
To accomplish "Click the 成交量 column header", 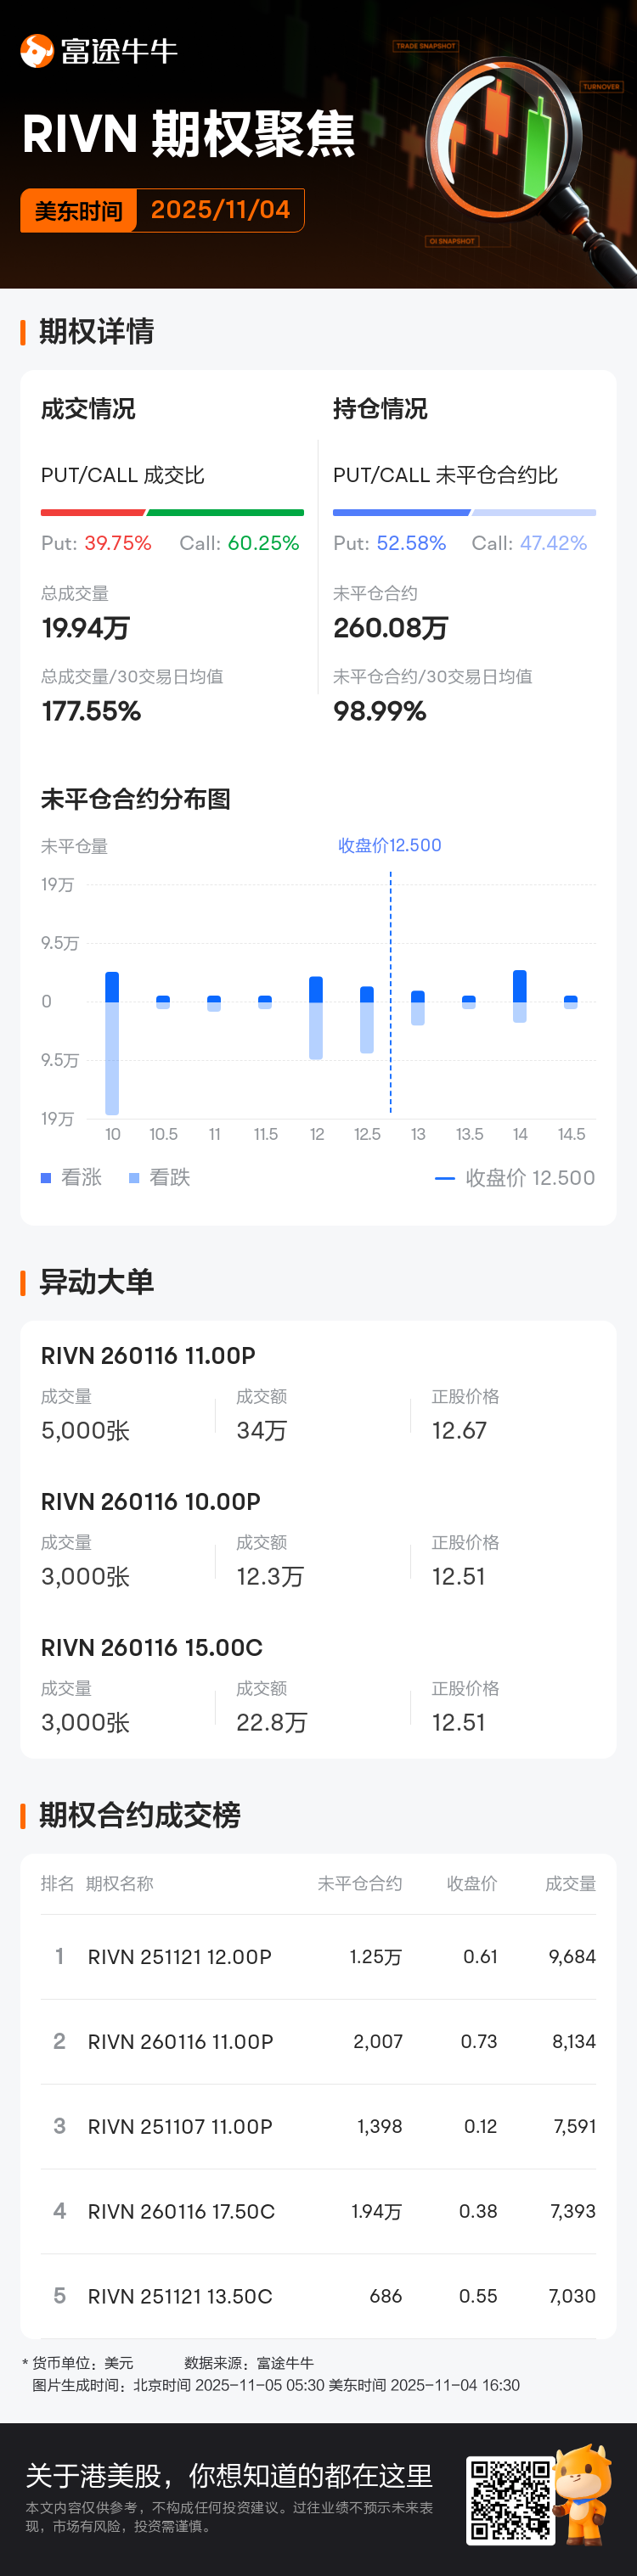I will click(570, 1884).
